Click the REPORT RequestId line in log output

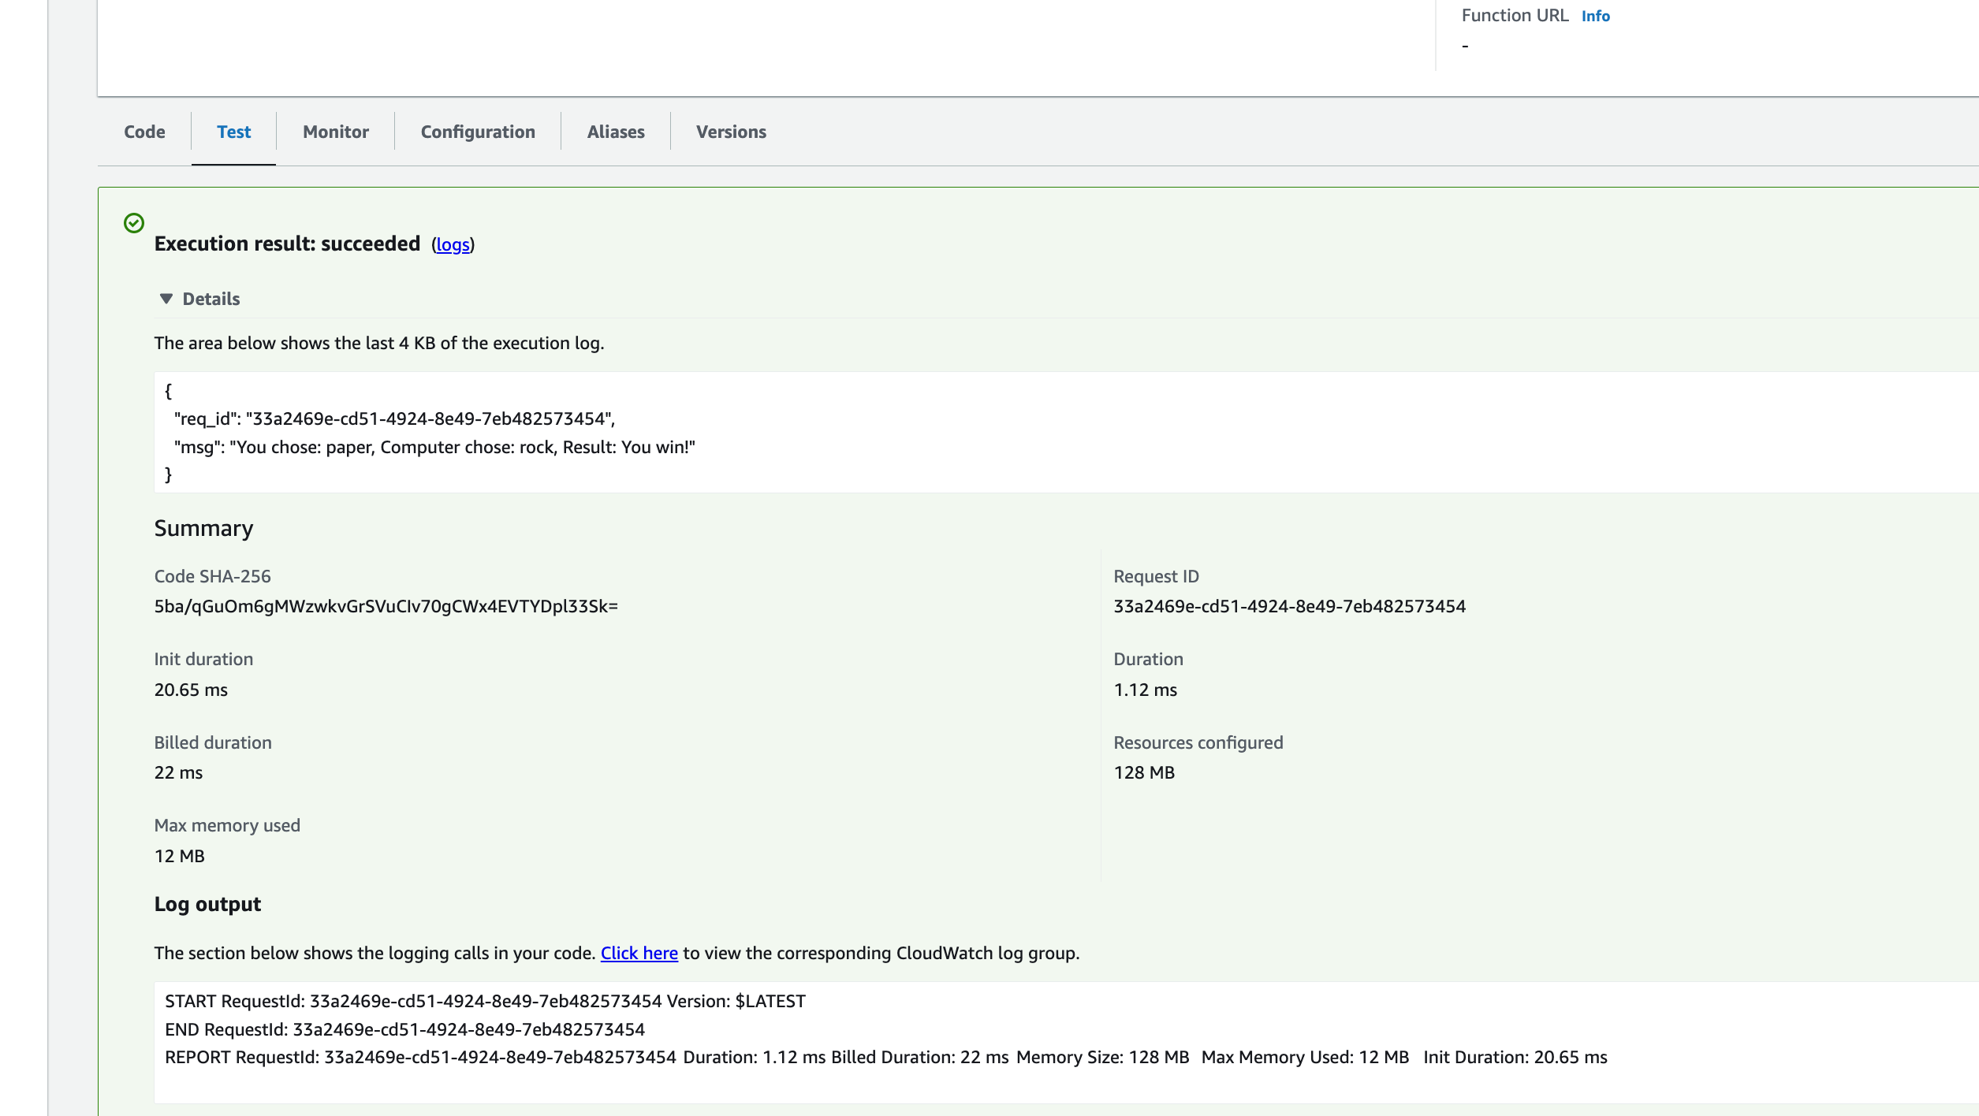[885, 1057]
